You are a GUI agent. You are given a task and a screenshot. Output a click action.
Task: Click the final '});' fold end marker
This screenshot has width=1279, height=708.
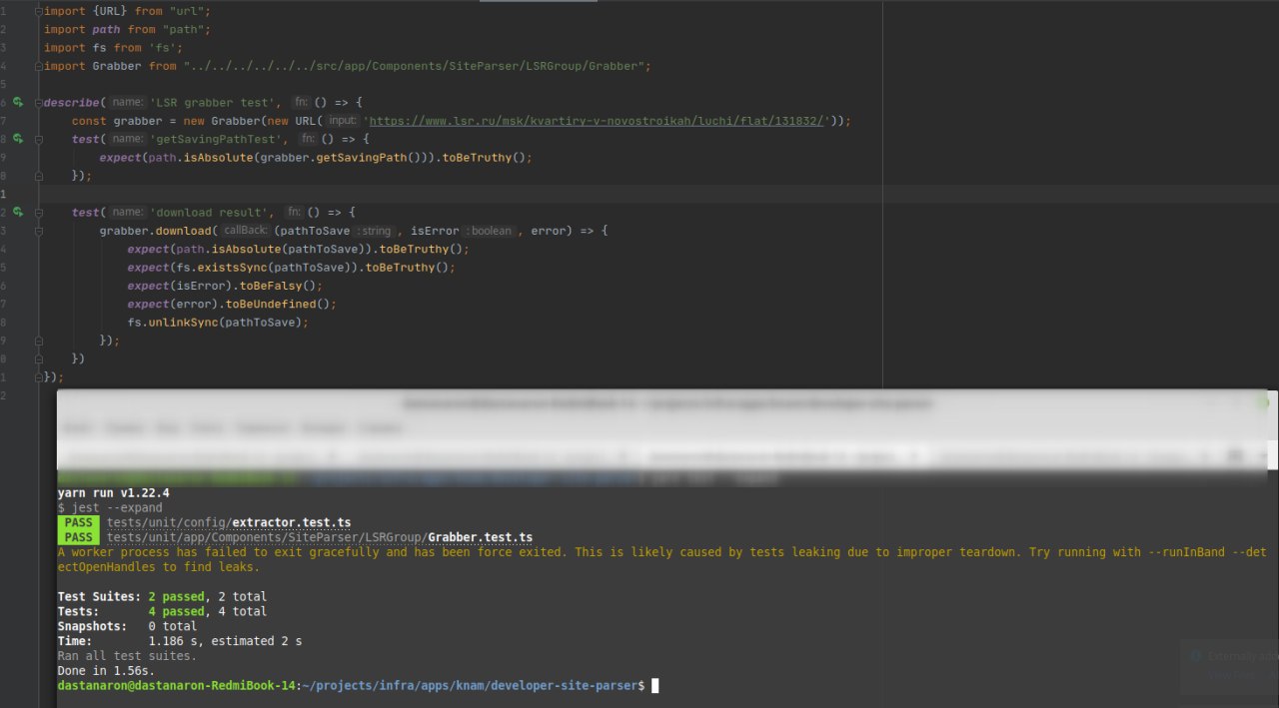[x=39, y=377]
